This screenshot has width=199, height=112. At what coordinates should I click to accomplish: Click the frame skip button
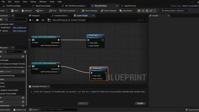click(143, 11)
